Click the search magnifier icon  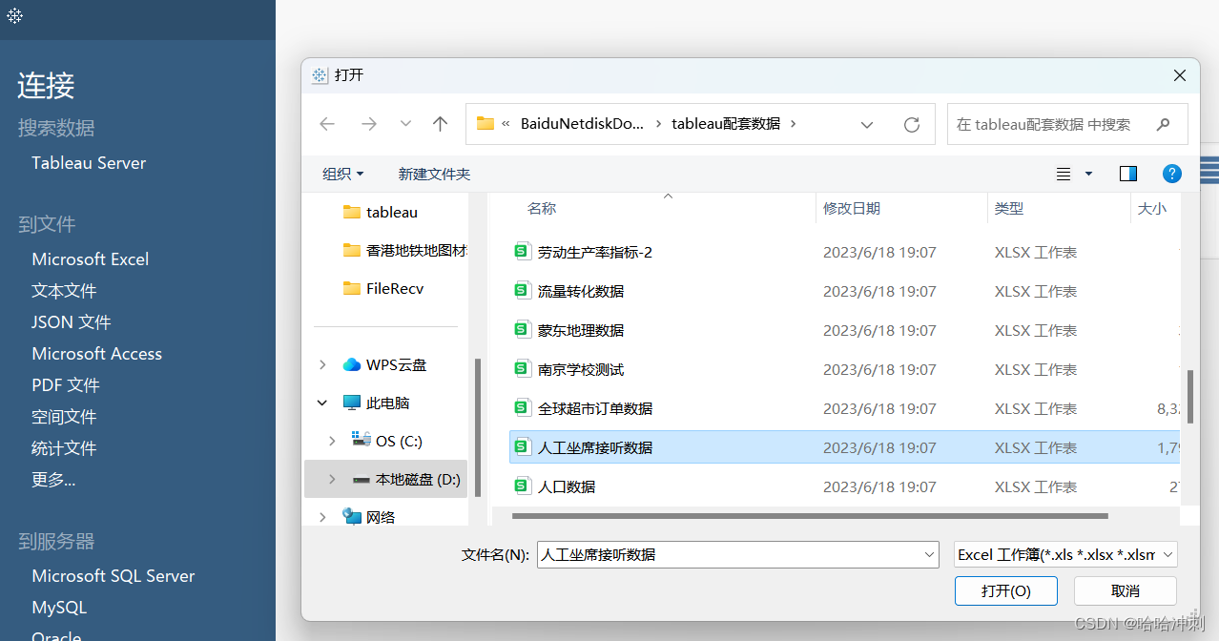1163,124
